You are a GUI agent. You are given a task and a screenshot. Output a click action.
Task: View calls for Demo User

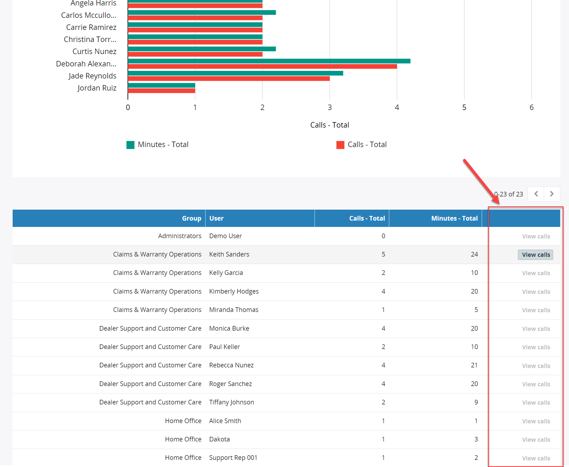(536, 236)
